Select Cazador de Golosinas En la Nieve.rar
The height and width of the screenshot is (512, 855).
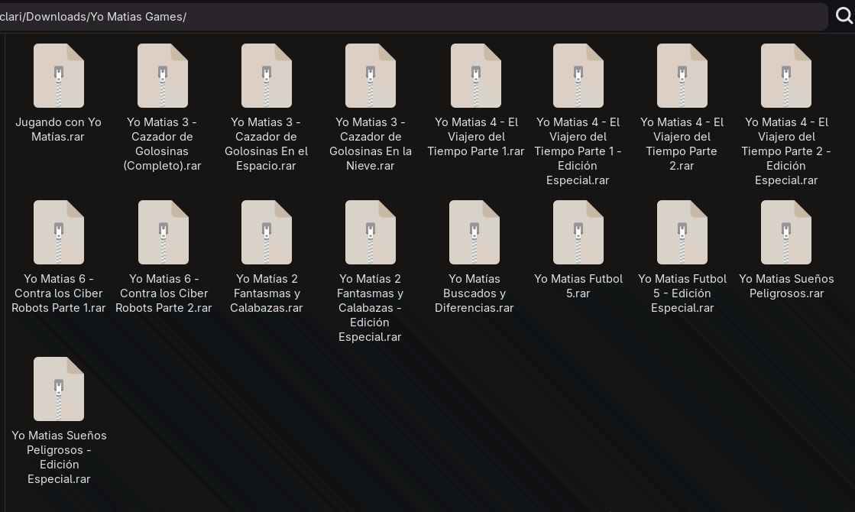click(371, 76)
